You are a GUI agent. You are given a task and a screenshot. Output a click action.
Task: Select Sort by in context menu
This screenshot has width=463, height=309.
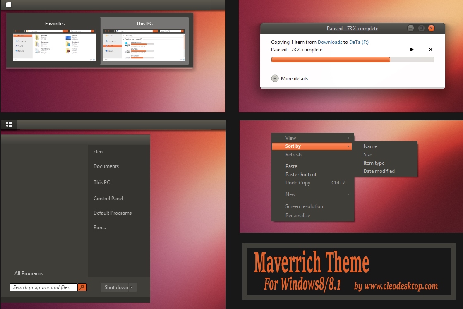312,146
